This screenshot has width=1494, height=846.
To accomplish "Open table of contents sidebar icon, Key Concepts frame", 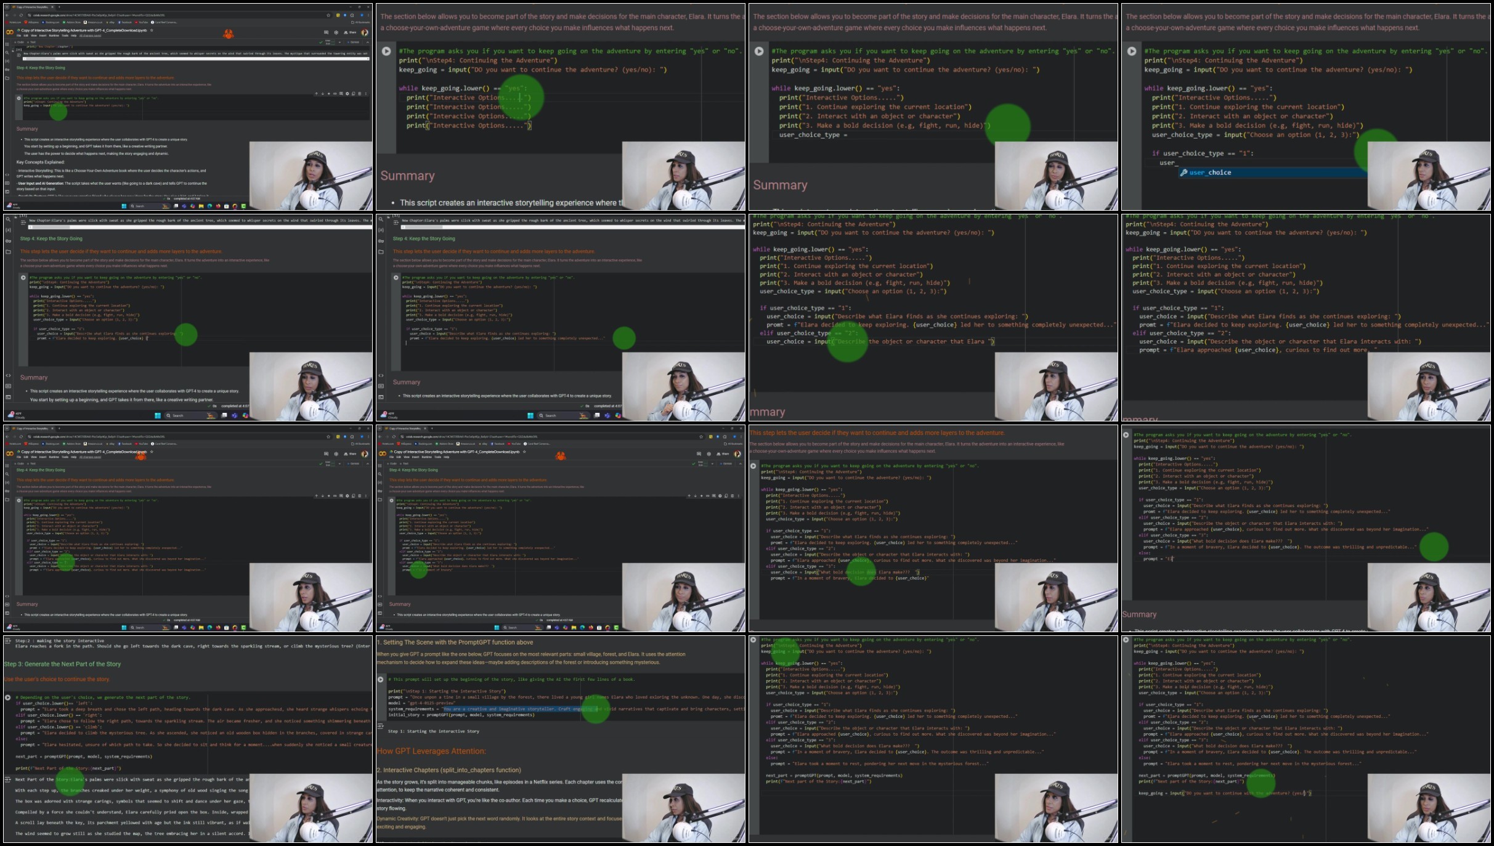I will [x=7, y=44].
